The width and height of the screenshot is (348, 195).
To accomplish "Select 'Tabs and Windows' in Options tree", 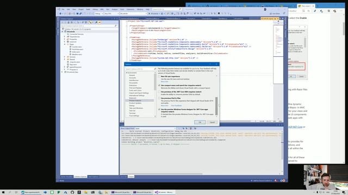I will pyautogui.click(x=136, y=108).
